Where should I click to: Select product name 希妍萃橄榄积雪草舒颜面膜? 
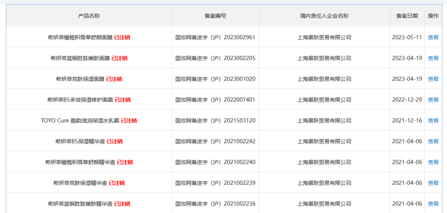80,37
